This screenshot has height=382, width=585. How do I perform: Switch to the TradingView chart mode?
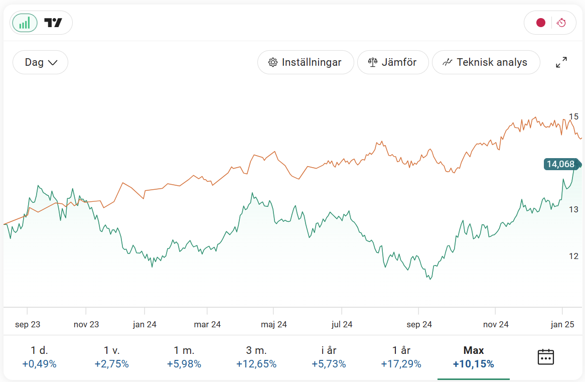click(x=53, y=23)
